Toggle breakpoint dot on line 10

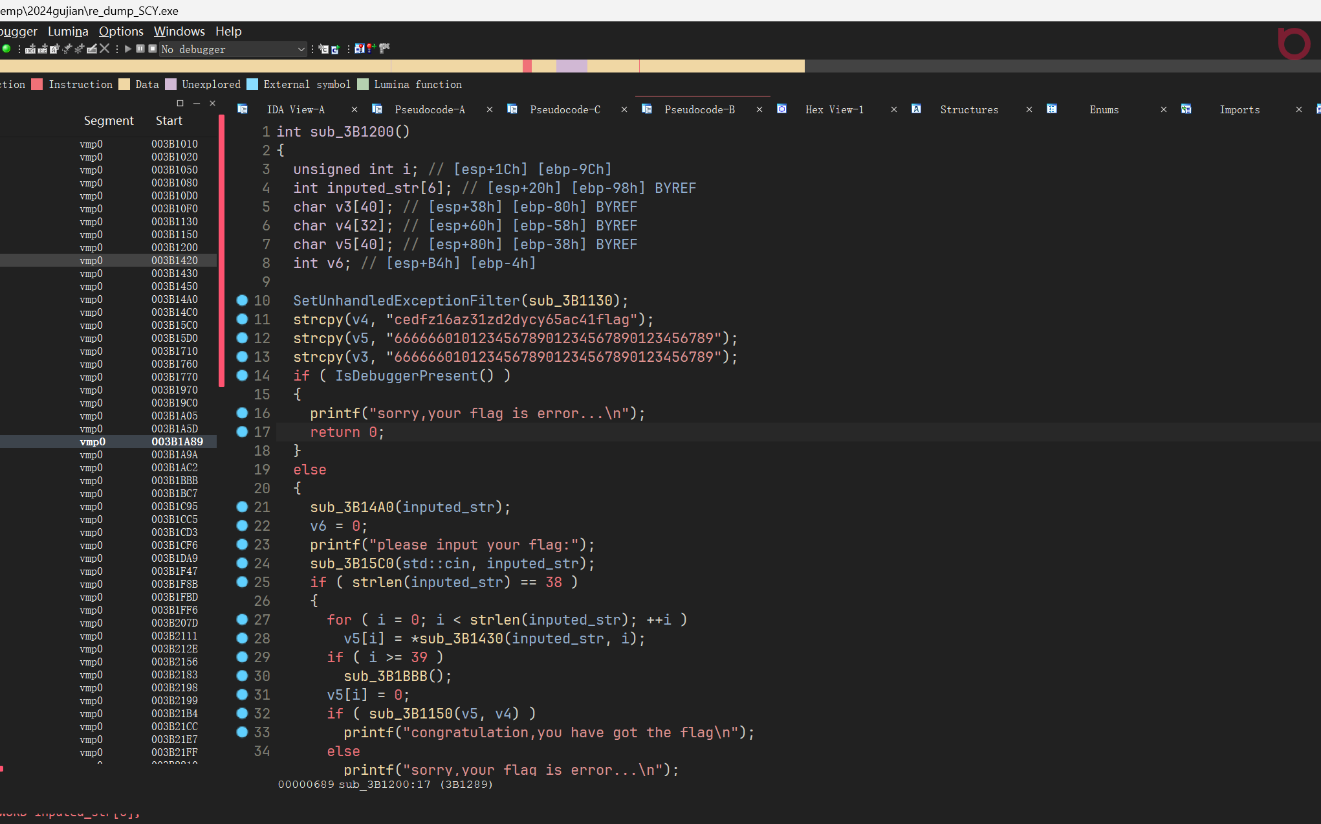click(242, 300)
